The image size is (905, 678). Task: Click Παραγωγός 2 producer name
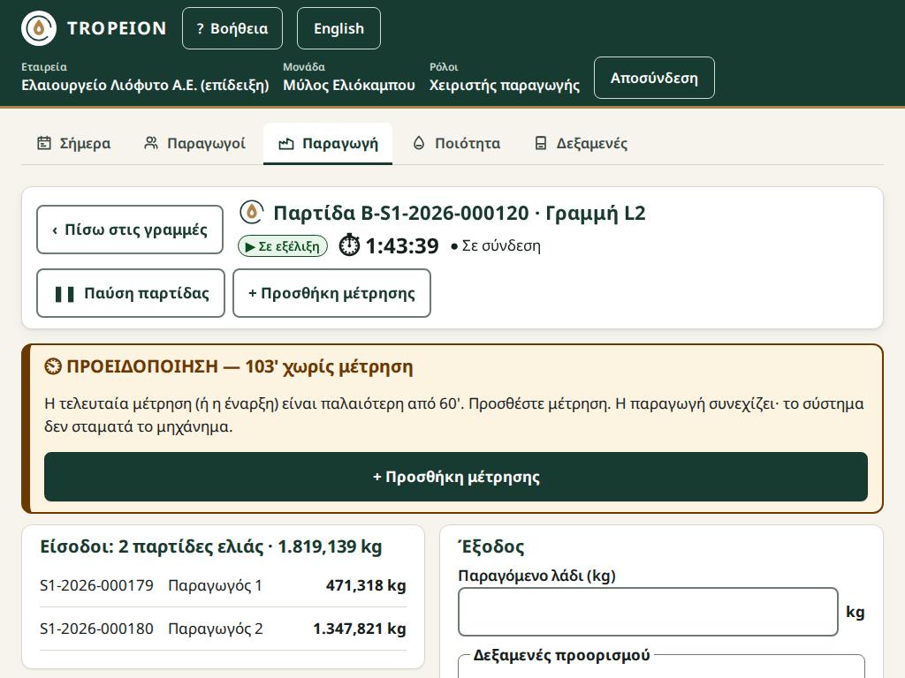[216, 629]
